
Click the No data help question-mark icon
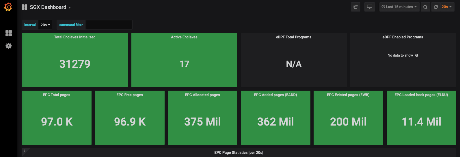pos(417,55)
